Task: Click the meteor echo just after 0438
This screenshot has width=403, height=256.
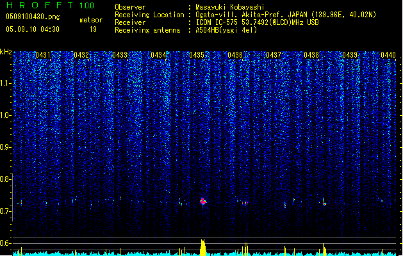Action: pos(324,202)
